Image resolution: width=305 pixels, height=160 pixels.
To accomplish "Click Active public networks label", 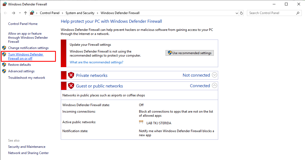I will [79, 122].
